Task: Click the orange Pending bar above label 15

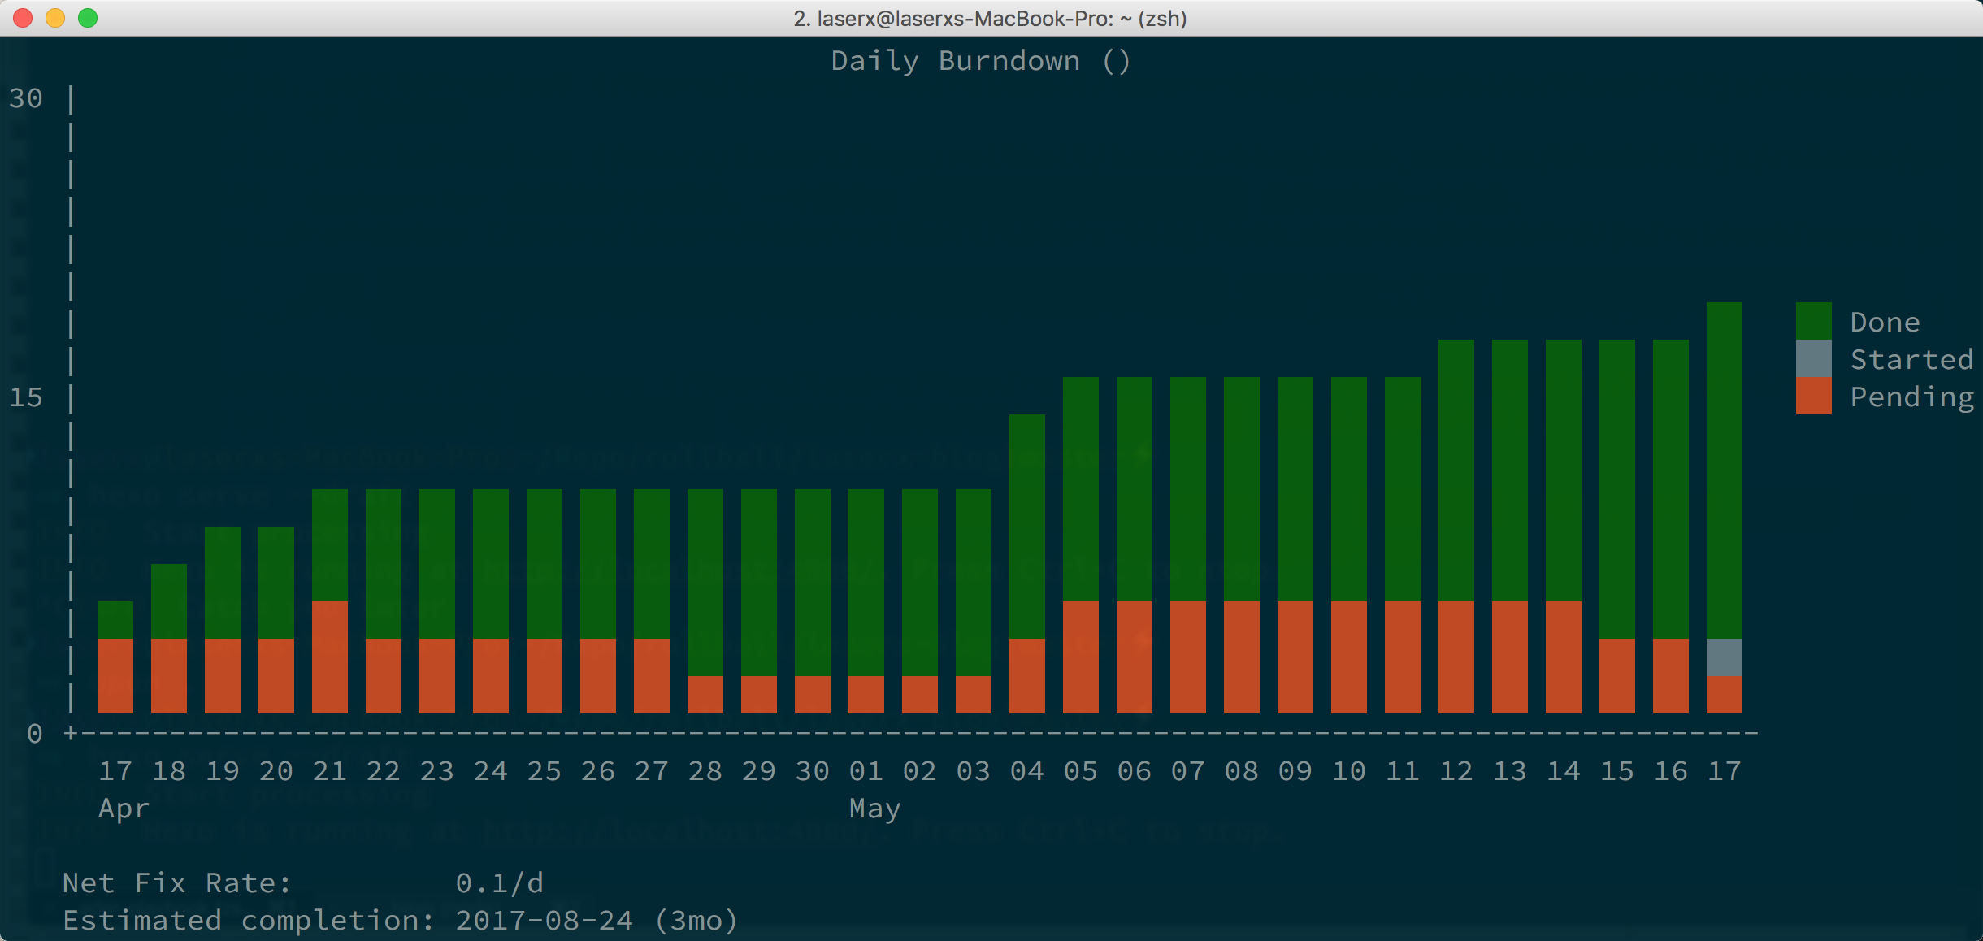Action: (1617, 676)
